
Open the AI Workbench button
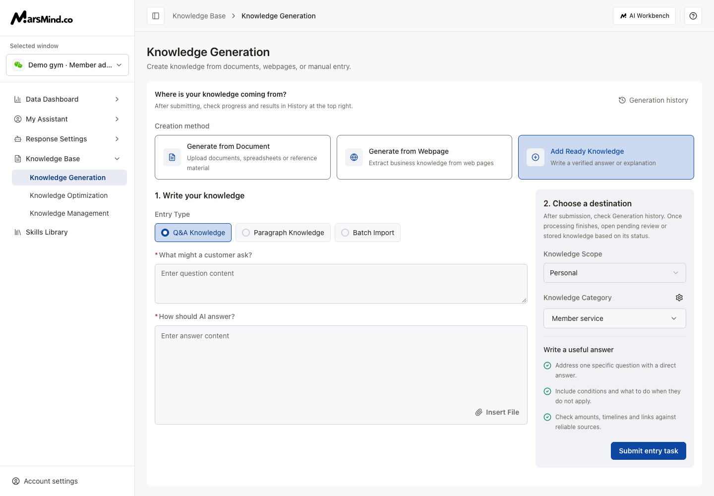tap(645, 16)
